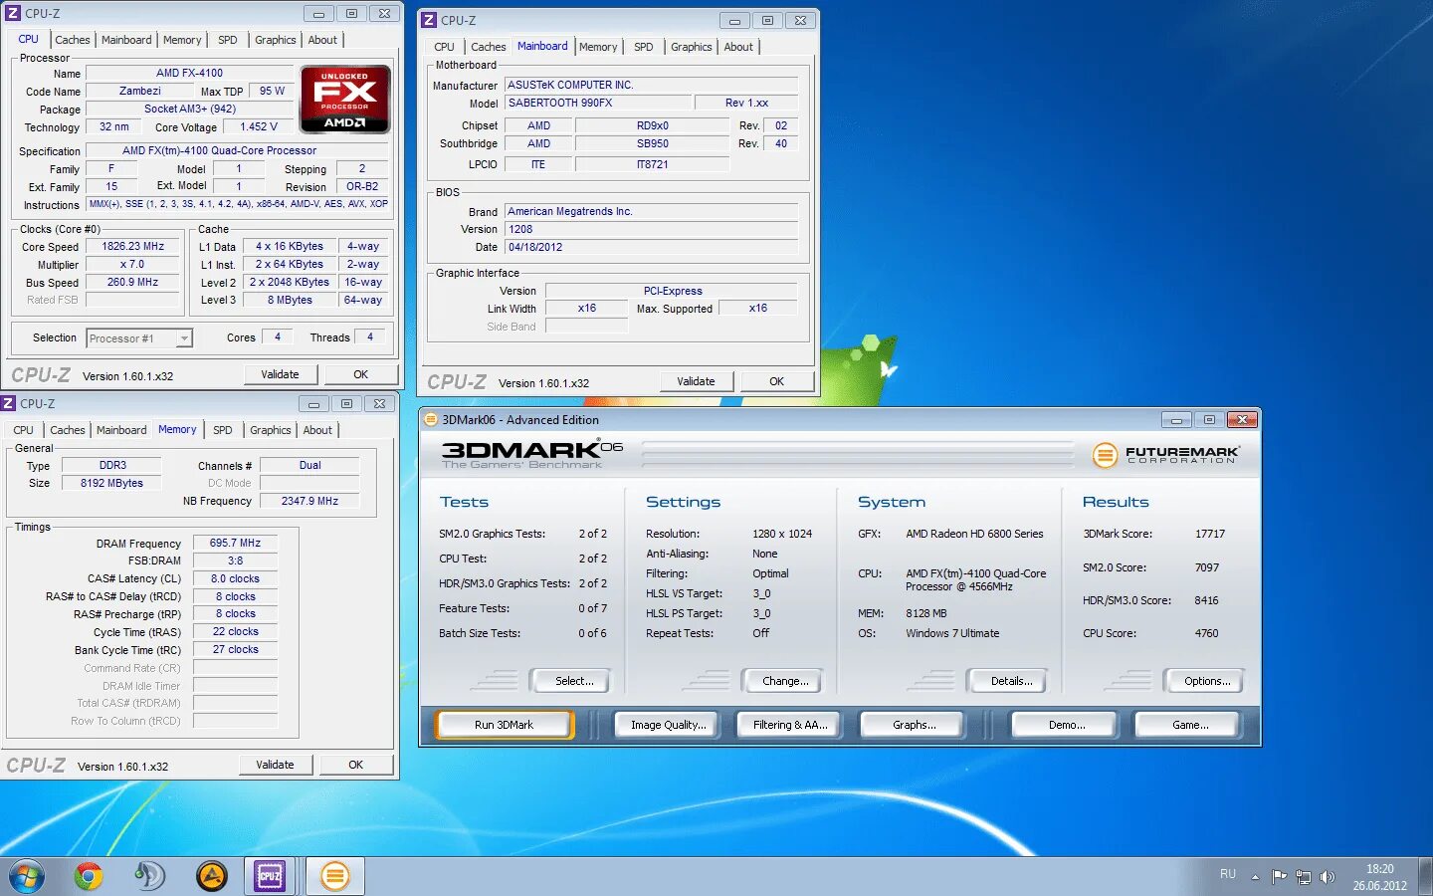Click the Level 3 cache 8 MBytes field

coord(289,300)
